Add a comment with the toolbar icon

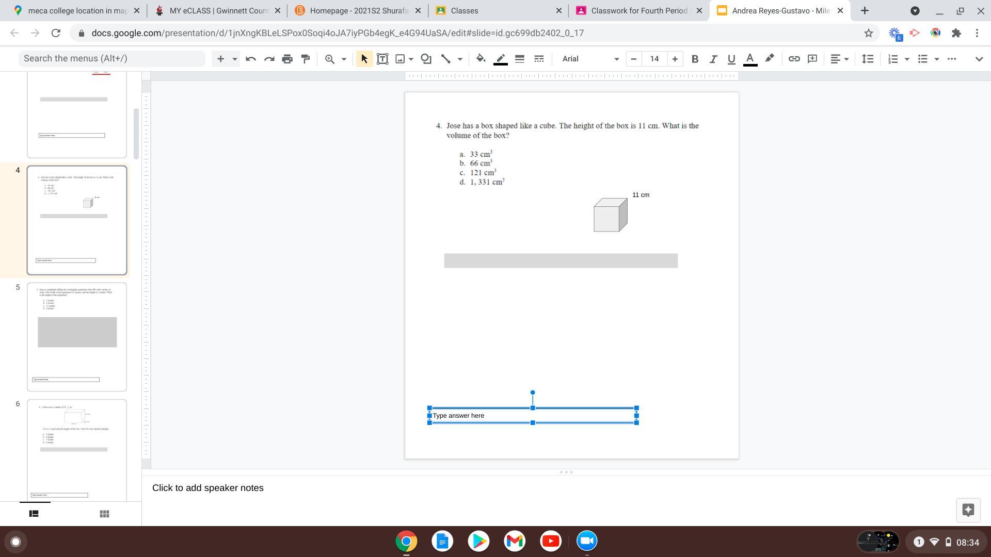click(x=812, y=59)
